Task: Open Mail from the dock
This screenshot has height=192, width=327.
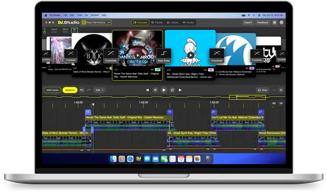Action: [155, 159]
